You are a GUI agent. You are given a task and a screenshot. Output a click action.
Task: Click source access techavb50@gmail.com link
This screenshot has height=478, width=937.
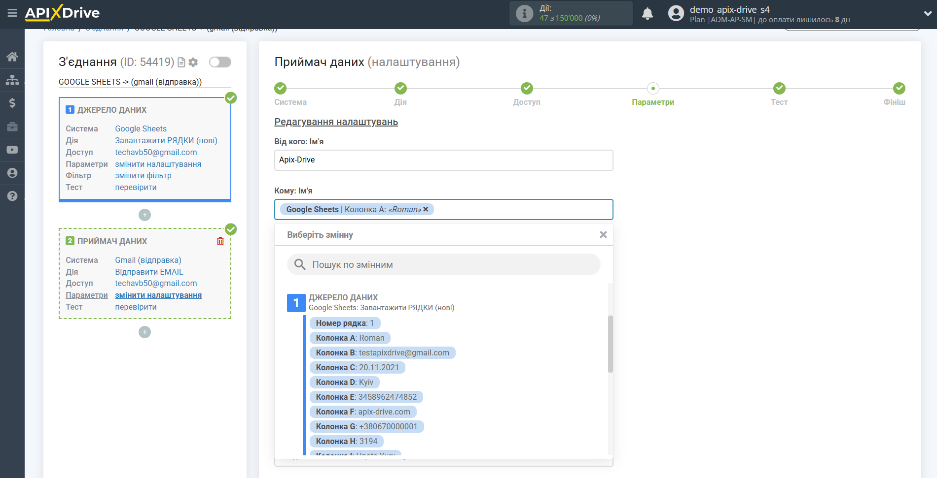click(156, 152)
